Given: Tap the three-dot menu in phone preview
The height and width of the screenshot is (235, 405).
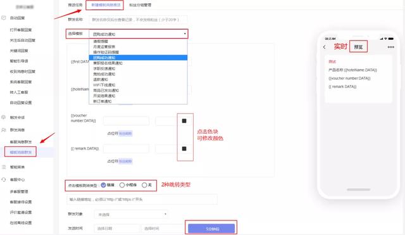Looking at the screenshot, I should tap(391, 47).
